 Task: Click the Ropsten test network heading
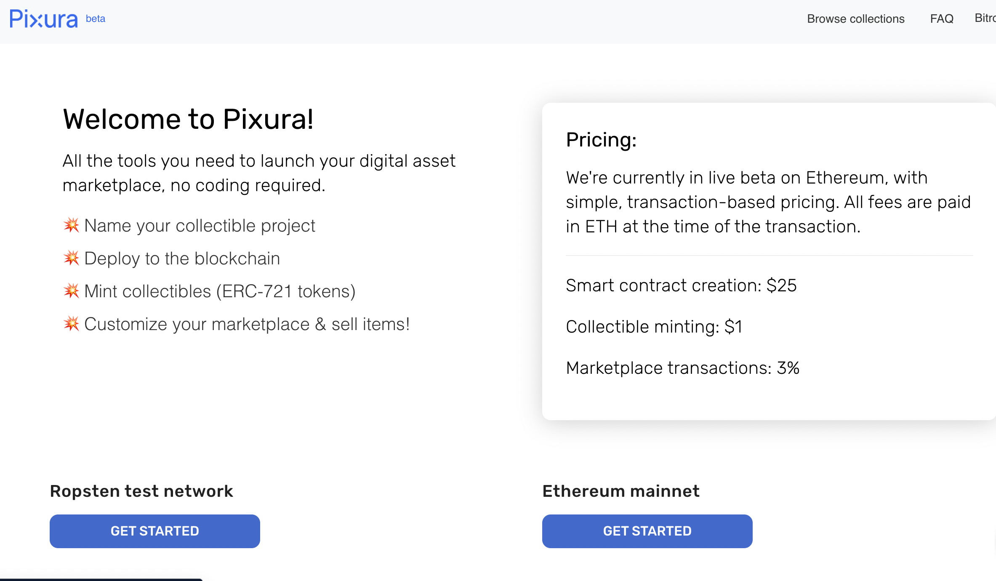coord(141,491)
